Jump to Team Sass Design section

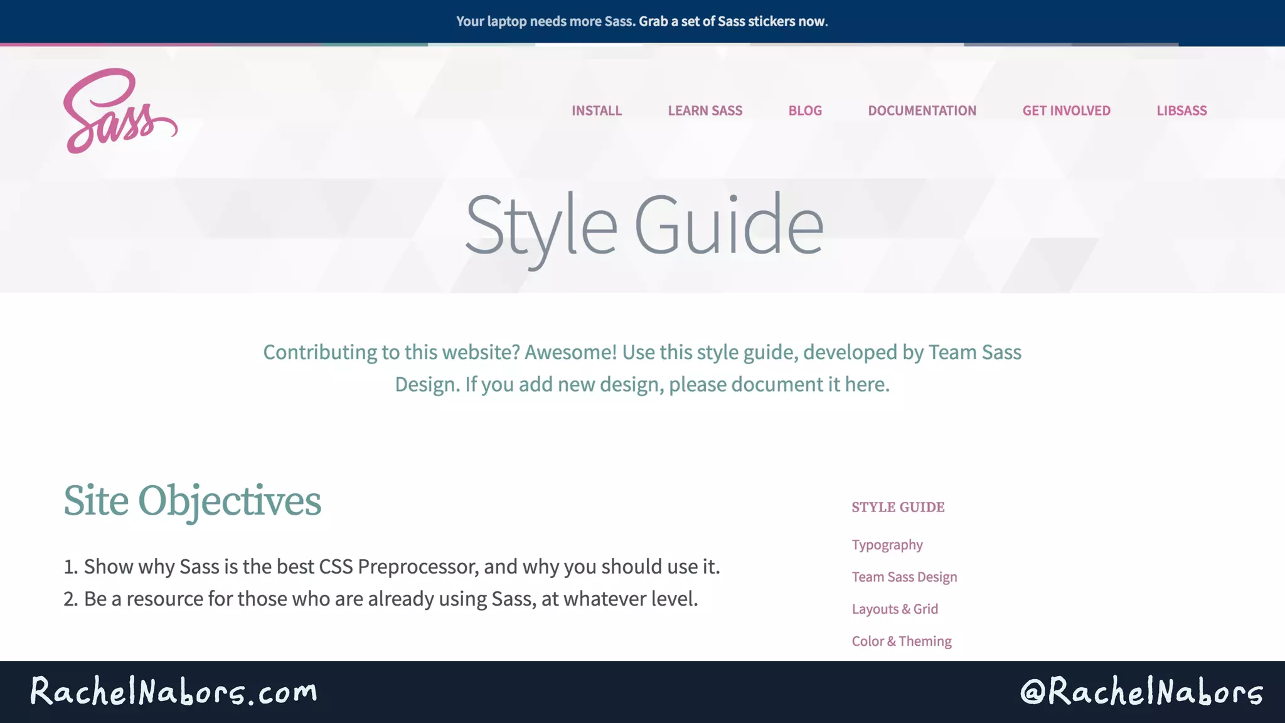[x=904, y=577]
